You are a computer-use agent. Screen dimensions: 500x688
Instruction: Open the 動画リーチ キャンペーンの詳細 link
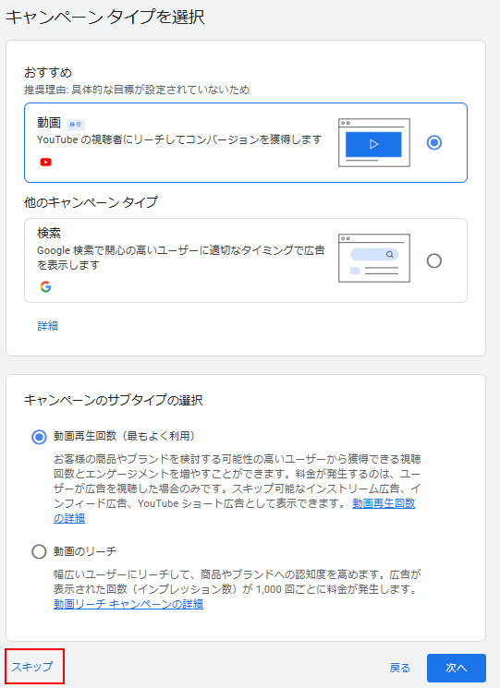tap(128, 604)
